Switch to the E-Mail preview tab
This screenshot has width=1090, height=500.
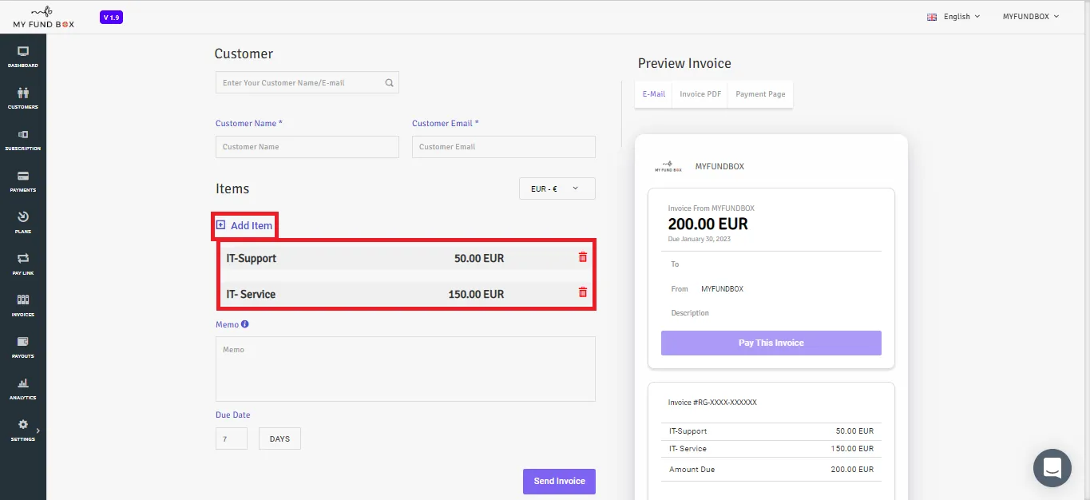(653, 94)
